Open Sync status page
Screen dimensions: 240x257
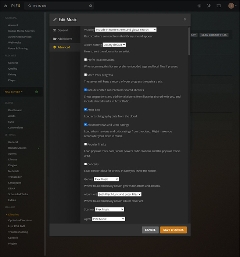[x=11, y=122]
